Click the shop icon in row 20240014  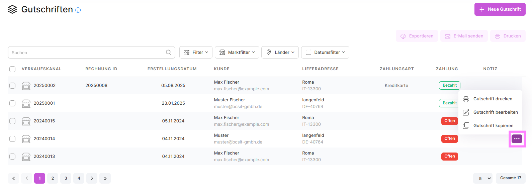click(x=26, y=139)
